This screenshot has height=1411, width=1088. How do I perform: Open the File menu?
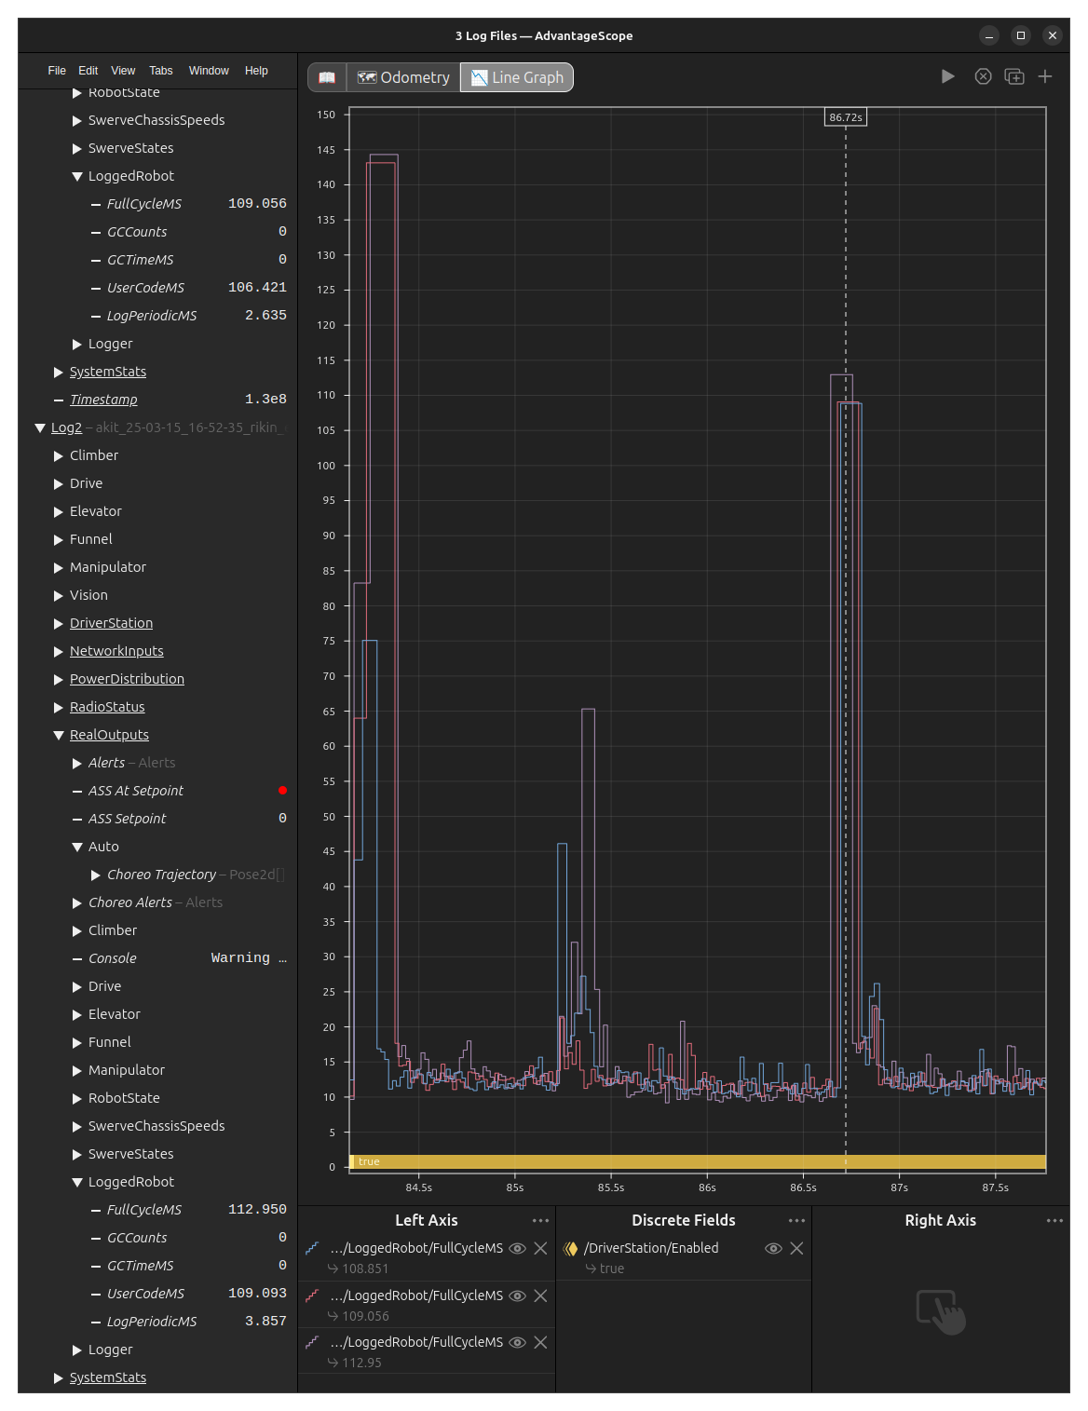[x=57, y=71]
